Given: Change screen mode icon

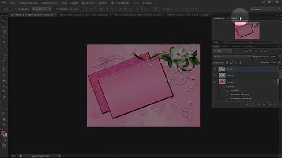Looking at the screenshot, I should click(4, 146).
